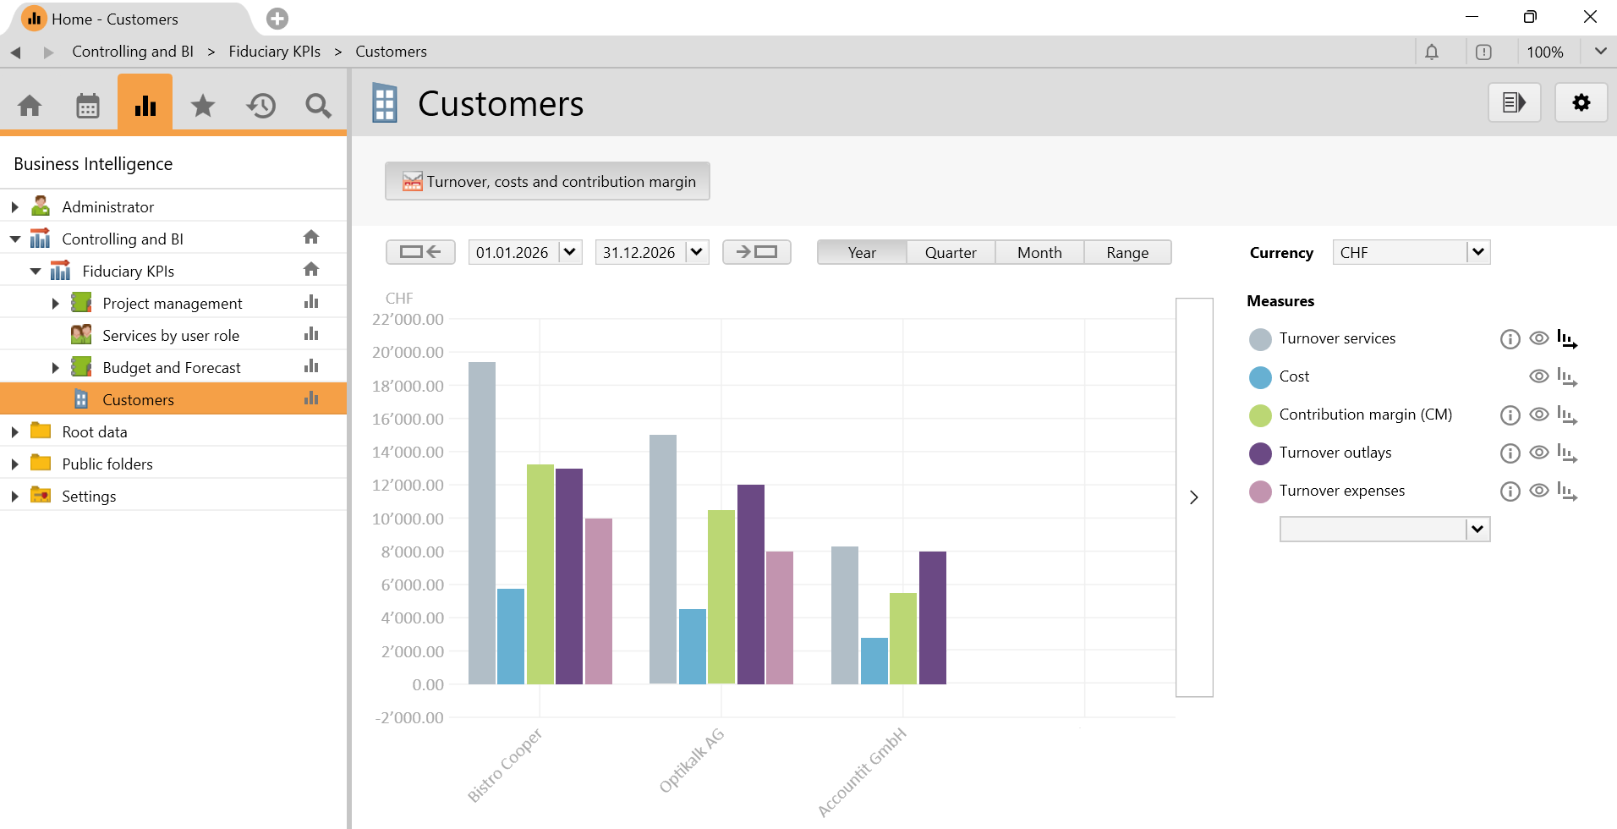The height and width of the screenshot is (829, 1617).
Task: Expand the Project management tree node
Action: click(56, 304)
